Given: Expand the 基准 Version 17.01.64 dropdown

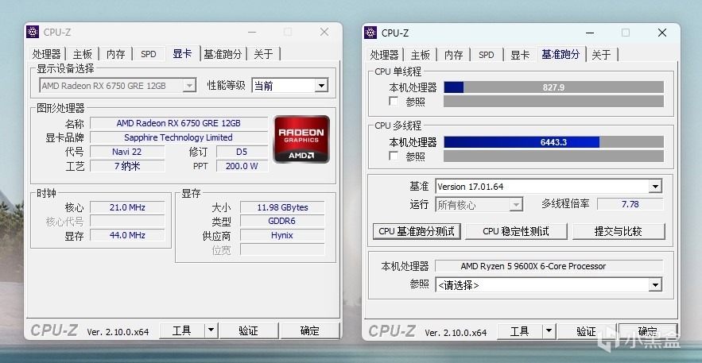Looking at the screenshot, I should pos(549,187).
